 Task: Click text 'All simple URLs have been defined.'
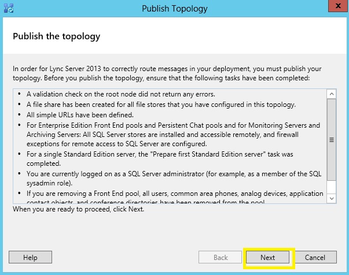[x=80, y=115]
